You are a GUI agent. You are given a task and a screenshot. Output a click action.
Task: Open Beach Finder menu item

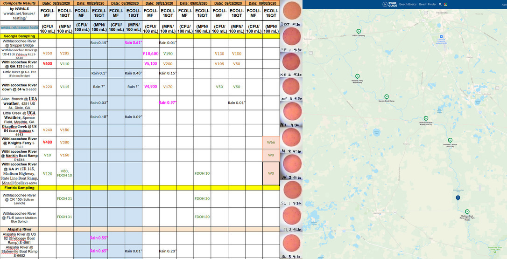pyautogui.click(x=428, y=5)
